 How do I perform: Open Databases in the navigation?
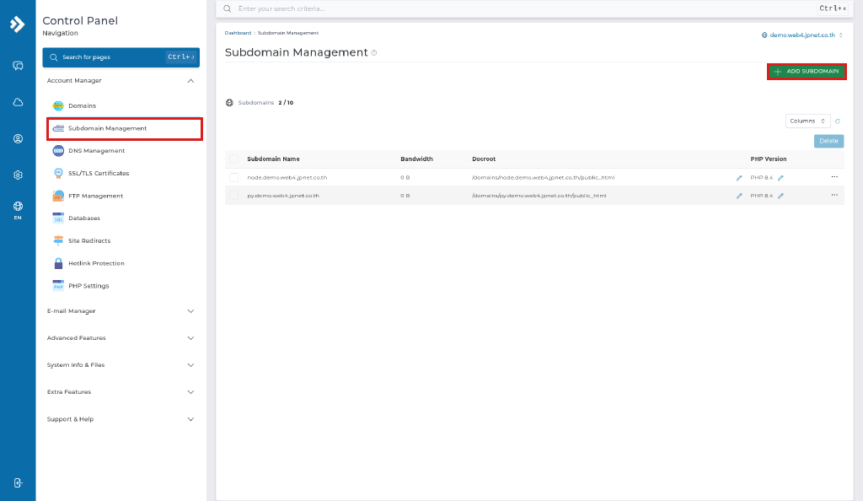pos(84,218)
